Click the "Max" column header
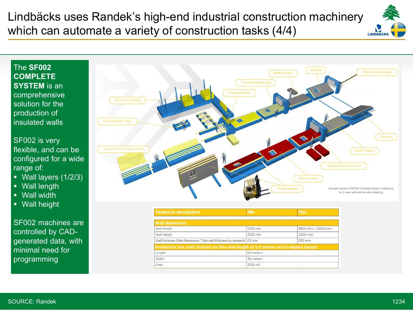 point(318,212)
